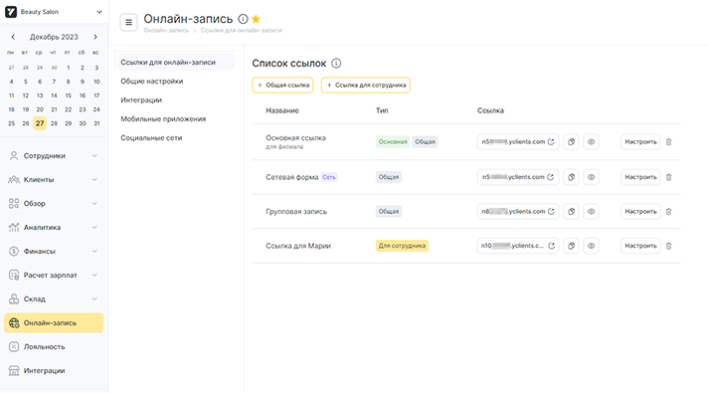This screenshot has width=708, height=393.
Task: Select December 15 in the calendar
Action: coord(69,96)
